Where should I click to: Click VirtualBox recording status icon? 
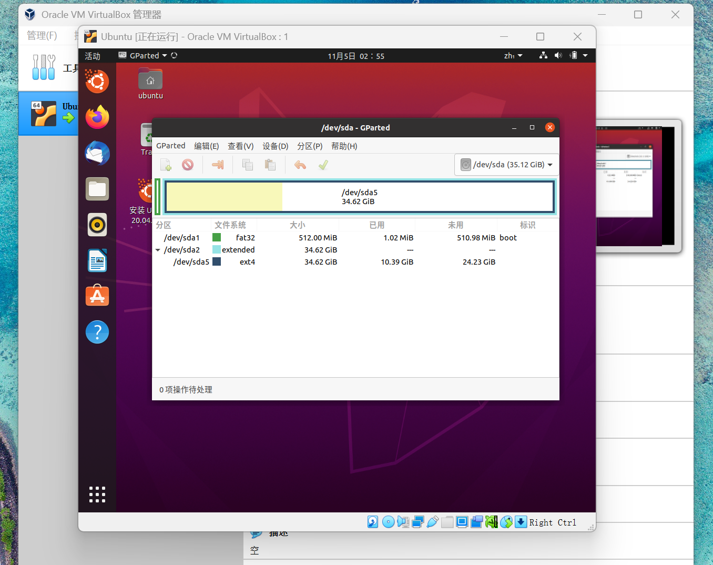pyautogui.click(x=477, y=522)
